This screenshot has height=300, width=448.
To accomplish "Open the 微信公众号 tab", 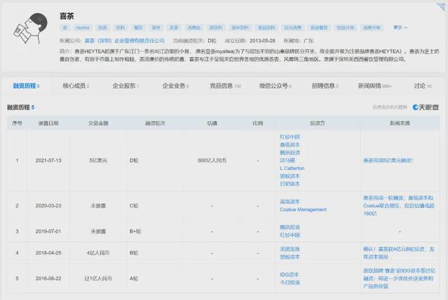I will (x=275, y=86).
